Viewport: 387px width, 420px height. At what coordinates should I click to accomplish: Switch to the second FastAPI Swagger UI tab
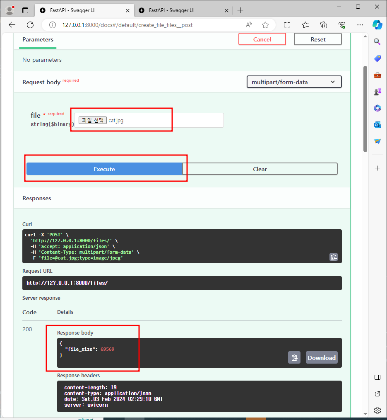[x=183, y=10]
